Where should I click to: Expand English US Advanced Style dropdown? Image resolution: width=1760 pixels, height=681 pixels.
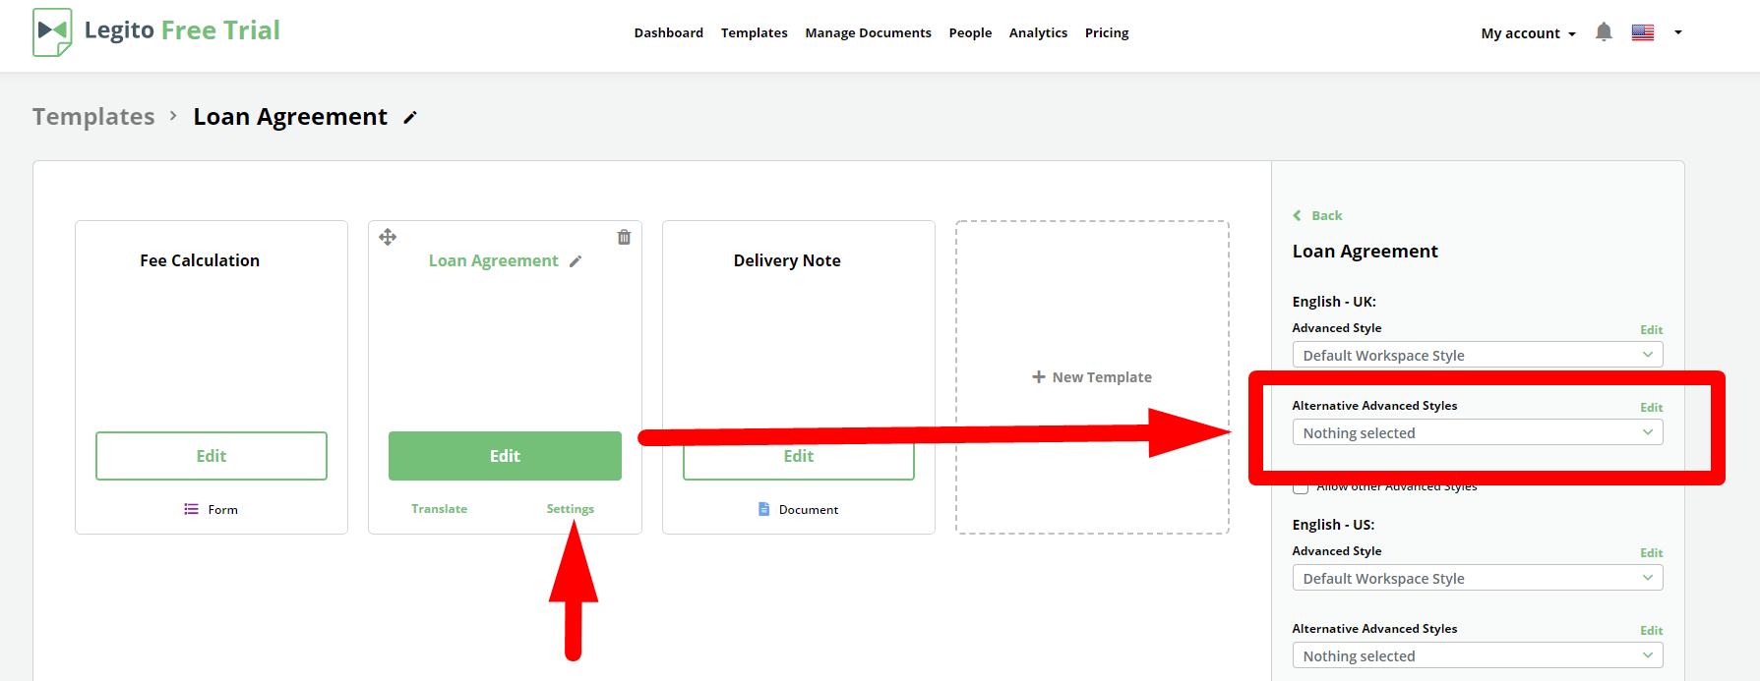(1477, 578)
